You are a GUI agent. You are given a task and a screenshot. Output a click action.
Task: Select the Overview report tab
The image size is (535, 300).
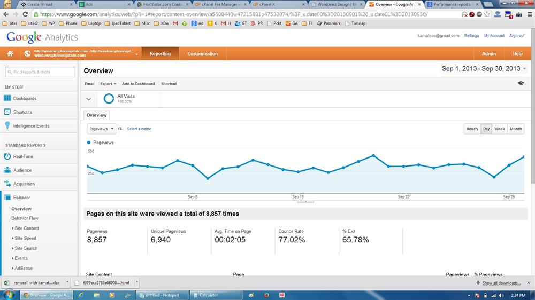(x=96, y=115)
